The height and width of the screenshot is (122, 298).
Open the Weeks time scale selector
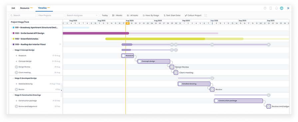coord(117,15)
